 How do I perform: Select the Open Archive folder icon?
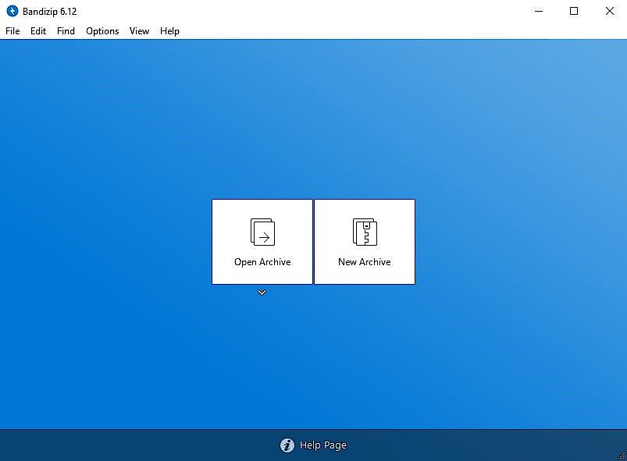tap(262, 231)
